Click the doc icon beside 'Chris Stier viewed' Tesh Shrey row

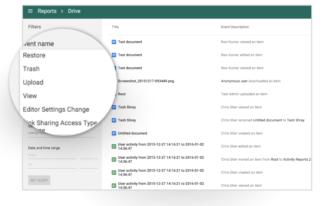[114, 107]
